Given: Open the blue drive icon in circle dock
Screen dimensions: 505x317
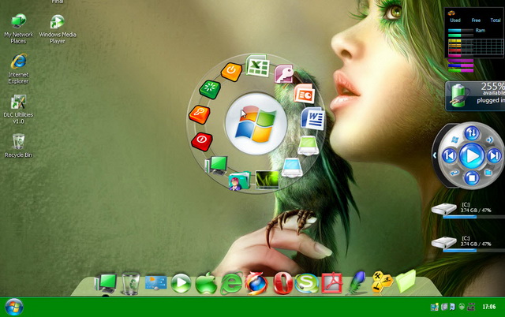Looking at the screenshot, I should pos(292,168).
